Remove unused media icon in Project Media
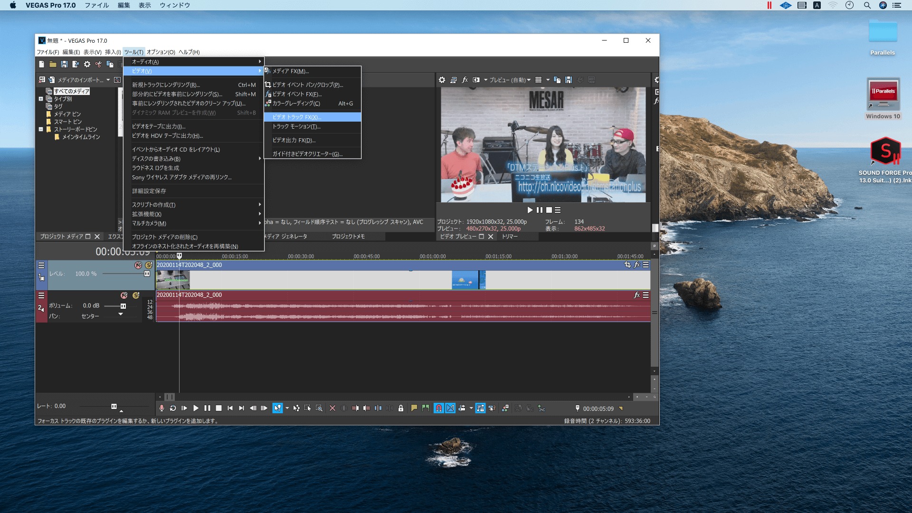This screenshot has width=912, height=513. pyautogui.click(x=42, y=80)
